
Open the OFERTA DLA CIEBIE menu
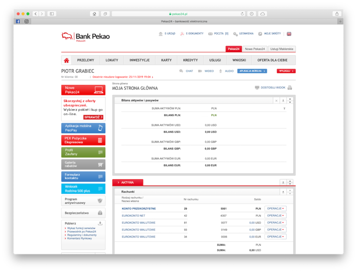(x=272, y=60)
